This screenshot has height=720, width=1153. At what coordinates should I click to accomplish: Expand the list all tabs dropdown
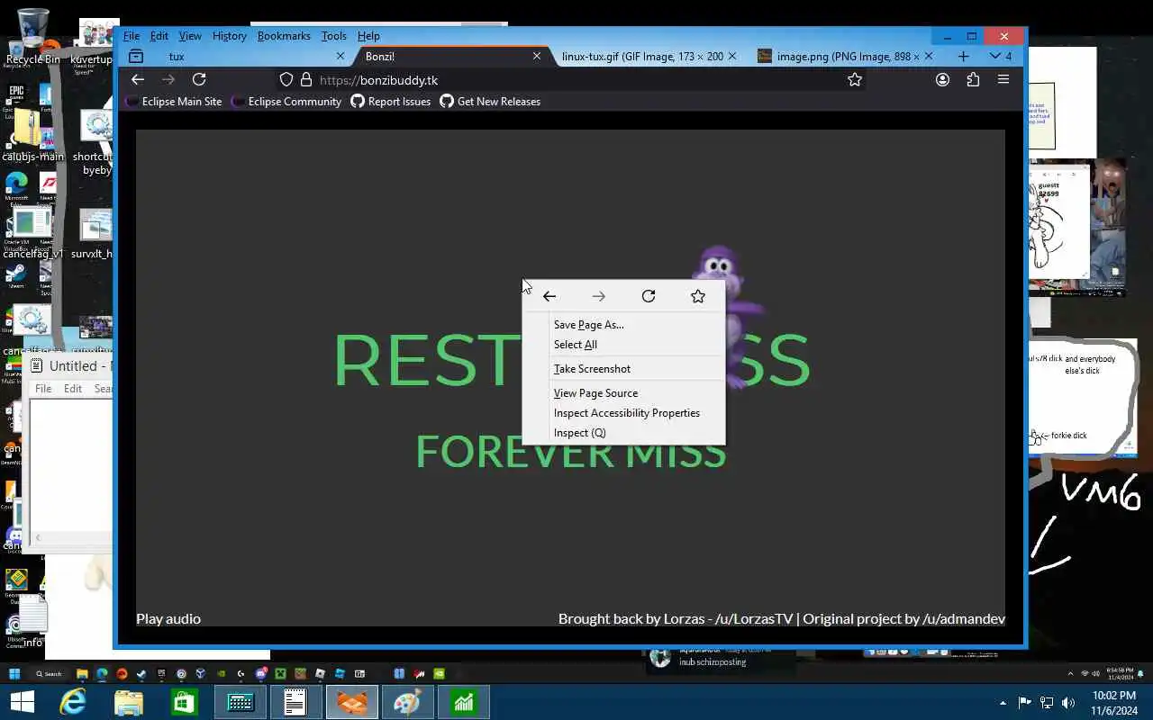tap(1000, 56)
